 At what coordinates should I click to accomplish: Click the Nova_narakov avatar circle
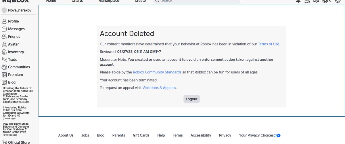point(4,10)
